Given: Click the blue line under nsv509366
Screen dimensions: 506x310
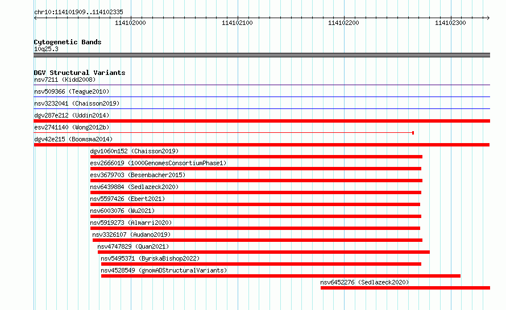Looking at the screenshot, I should click(262, 97).
